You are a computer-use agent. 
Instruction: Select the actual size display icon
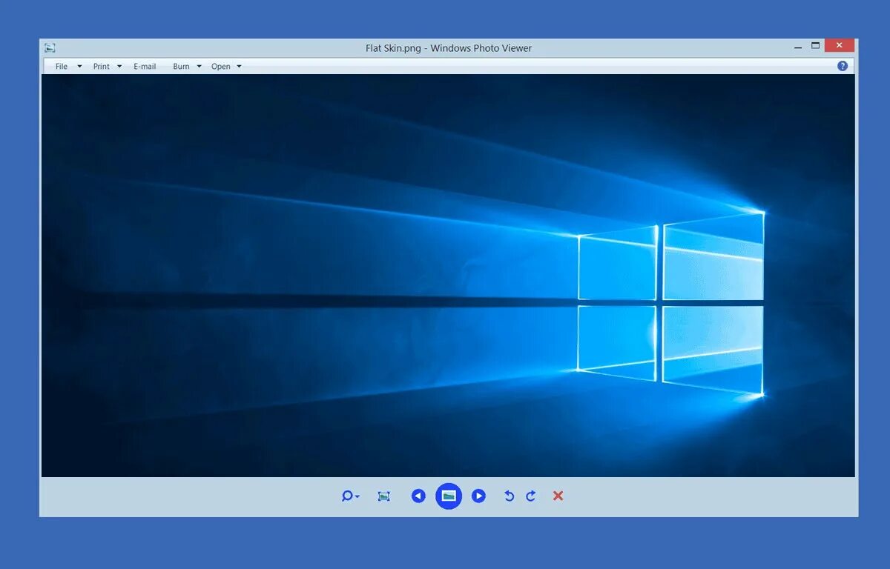[x=383, y=496]
